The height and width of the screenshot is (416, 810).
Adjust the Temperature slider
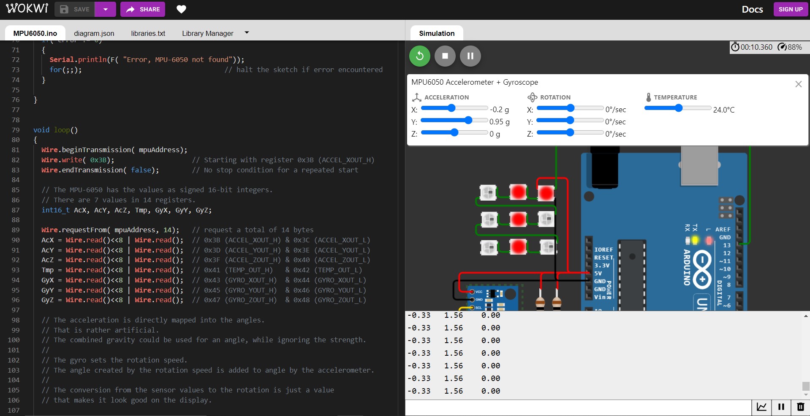[678, 108]
